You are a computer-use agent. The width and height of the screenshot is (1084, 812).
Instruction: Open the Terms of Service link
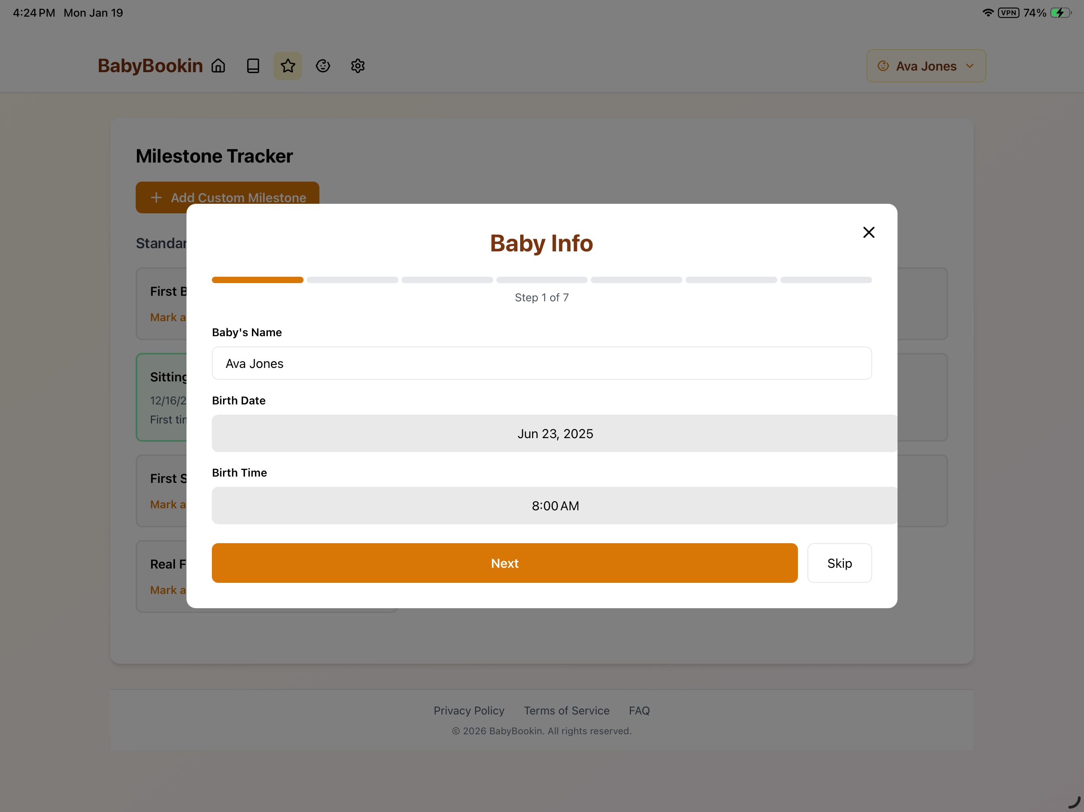567,710
